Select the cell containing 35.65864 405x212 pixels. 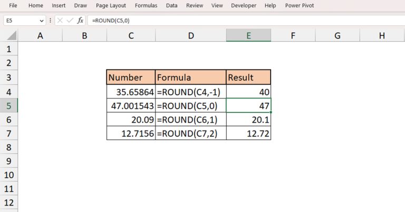tap(131, 92)
